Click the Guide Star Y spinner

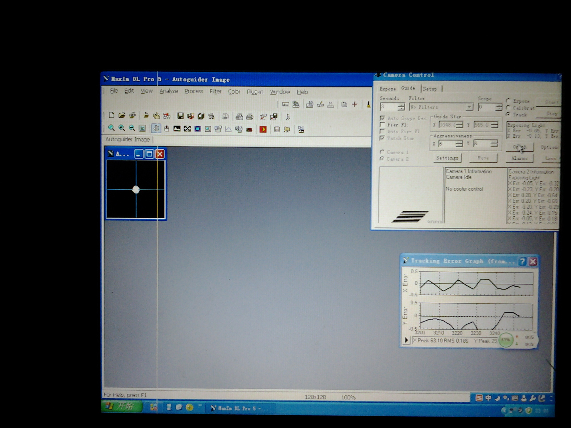coord(494,125)
